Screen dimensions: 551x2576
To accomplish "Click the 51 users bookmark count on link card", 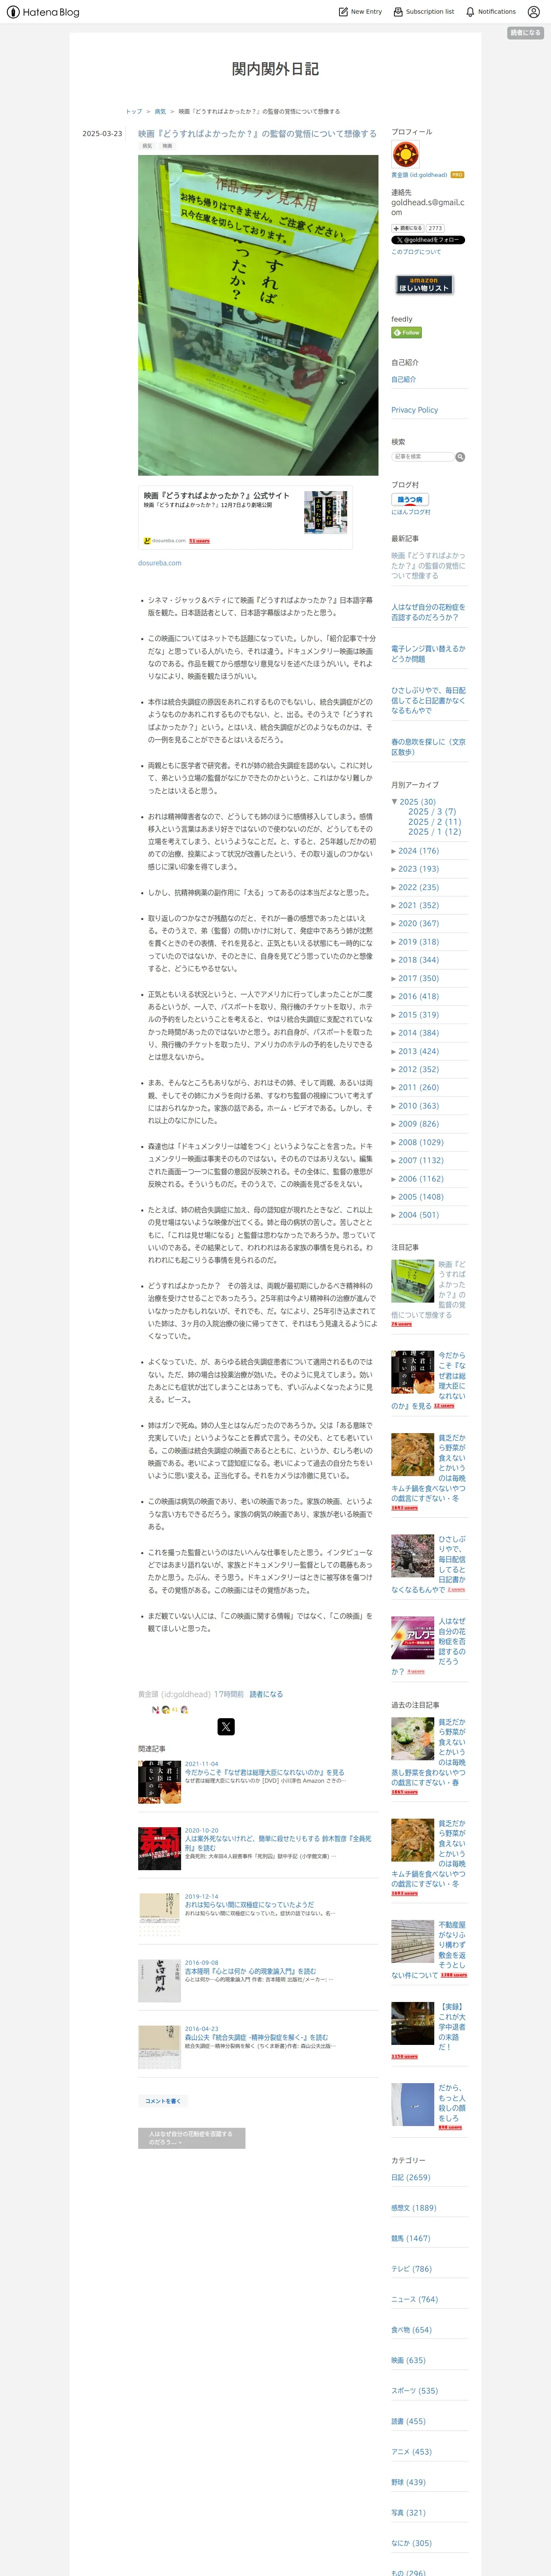I will coord(200,541).
